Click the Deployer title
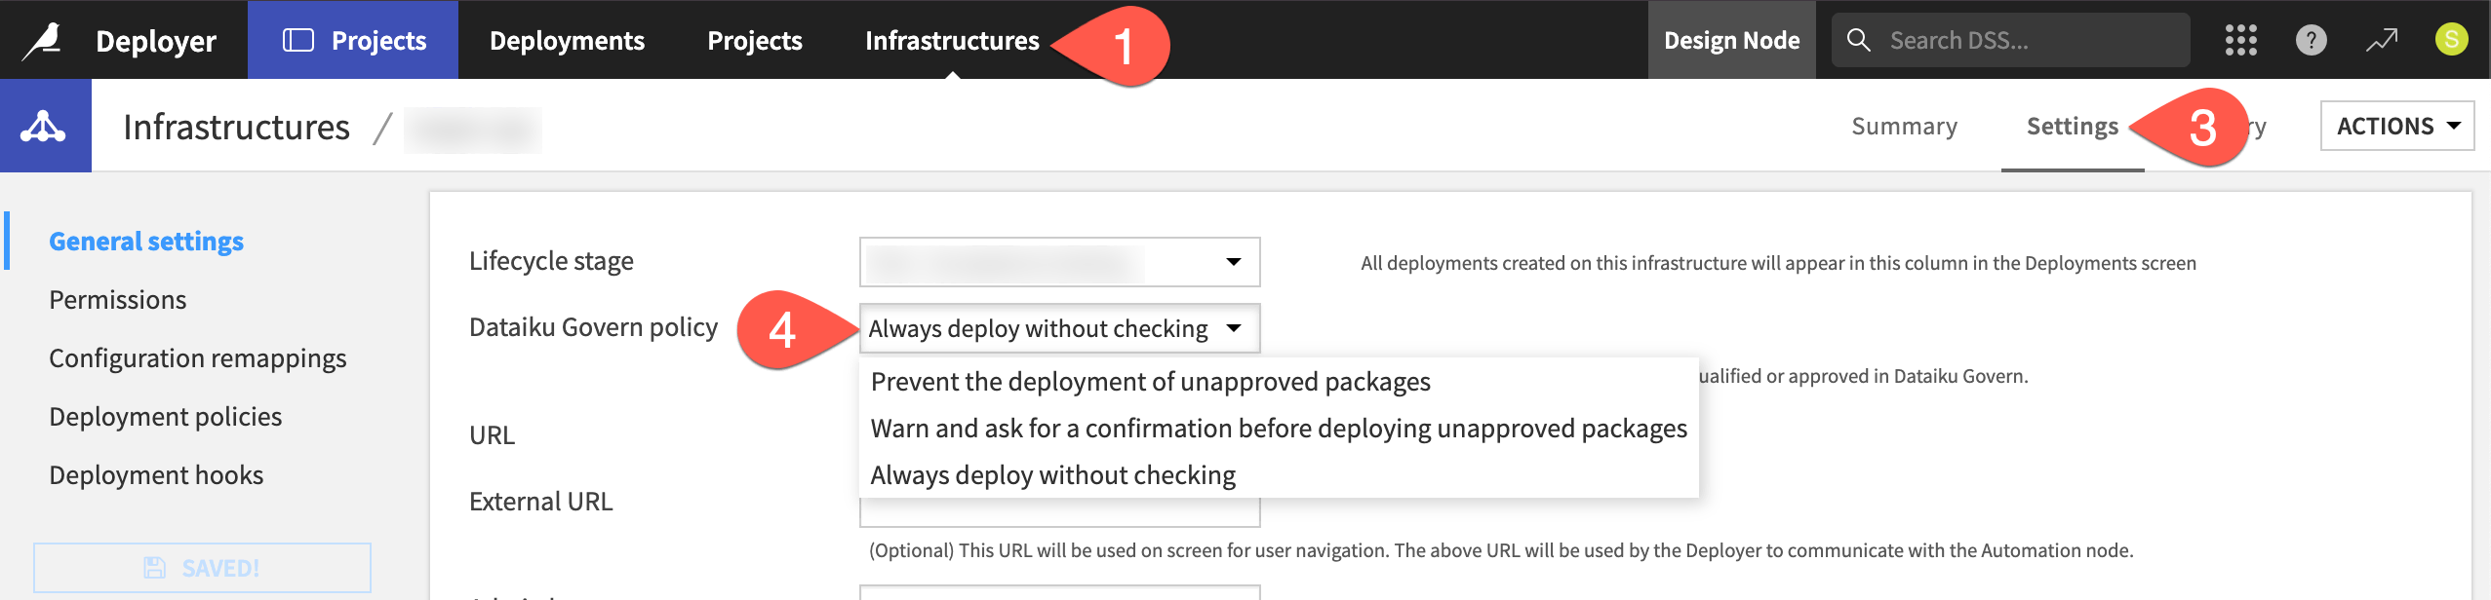The width and height of the screenshot is (2491, 600). 156,41
